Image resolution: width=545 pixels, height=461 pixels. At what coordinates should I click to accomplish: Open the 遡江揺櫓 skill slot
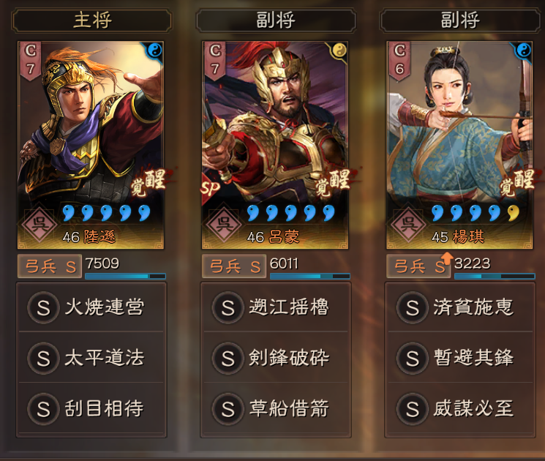pos(276,307)
